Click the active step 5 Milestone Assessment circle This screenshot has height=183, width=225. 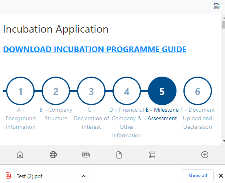pos(162,91)
